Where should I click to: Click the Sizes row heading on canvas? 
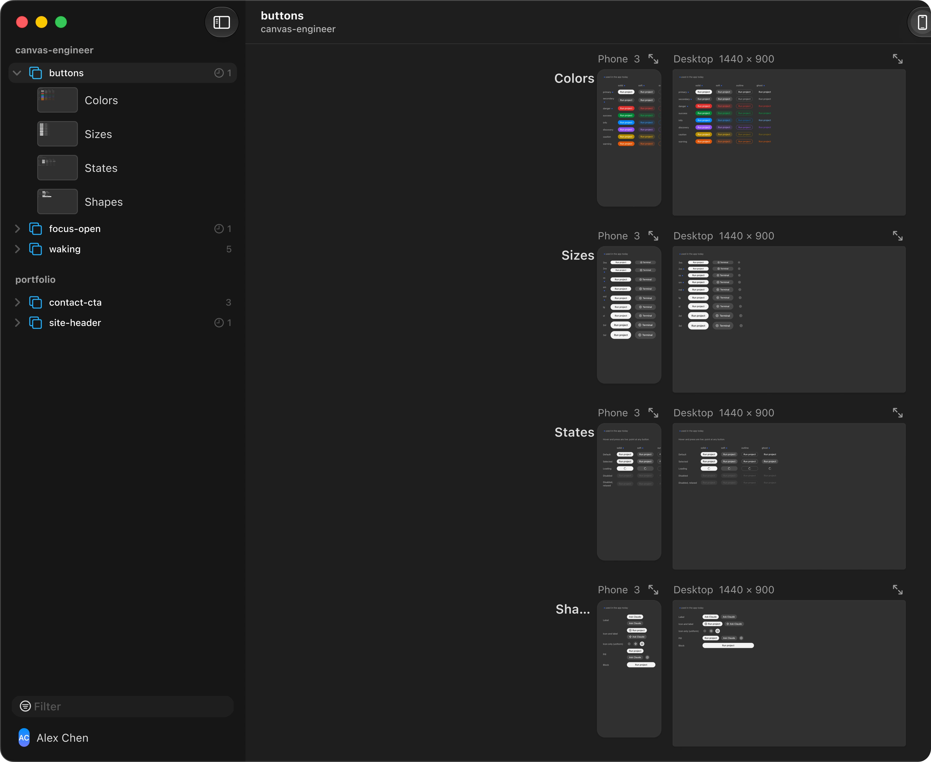click(578, 255)
